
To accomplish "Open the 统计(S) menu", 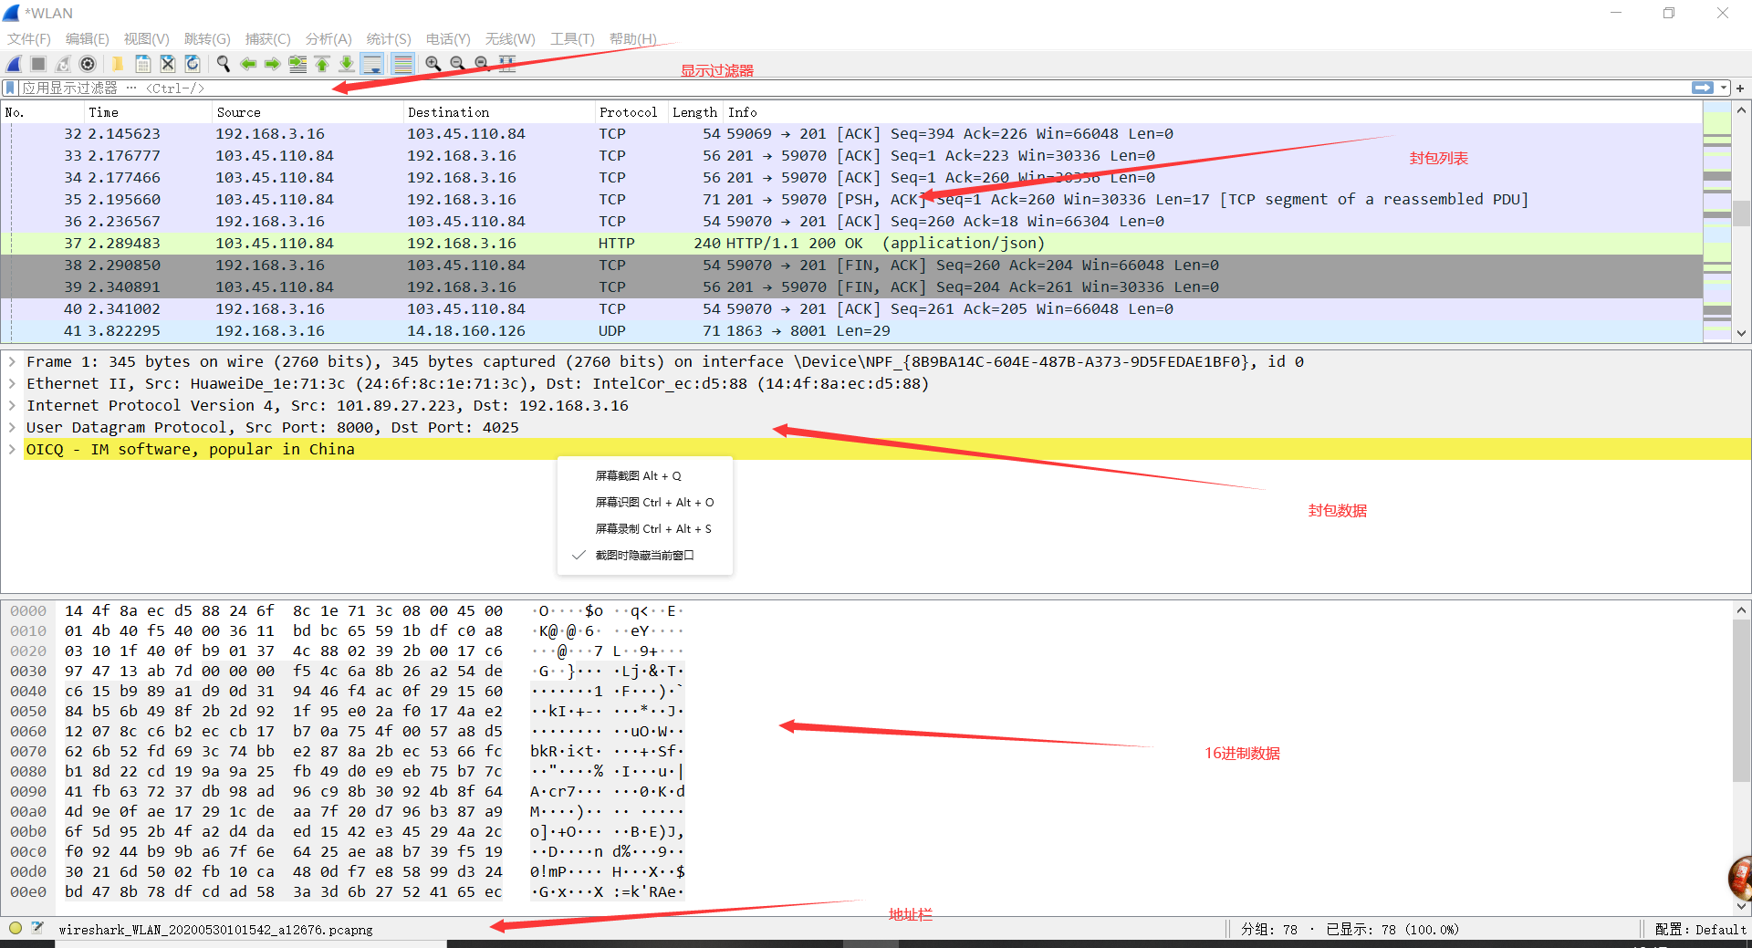I will click(x=389, y=39).
